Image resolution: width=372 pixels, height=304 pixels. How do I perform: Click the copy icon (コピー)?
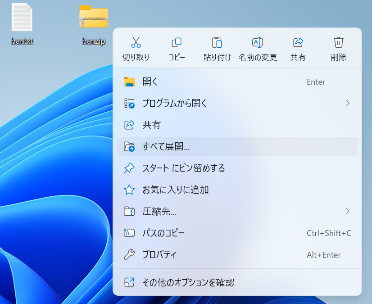(177, 43)
